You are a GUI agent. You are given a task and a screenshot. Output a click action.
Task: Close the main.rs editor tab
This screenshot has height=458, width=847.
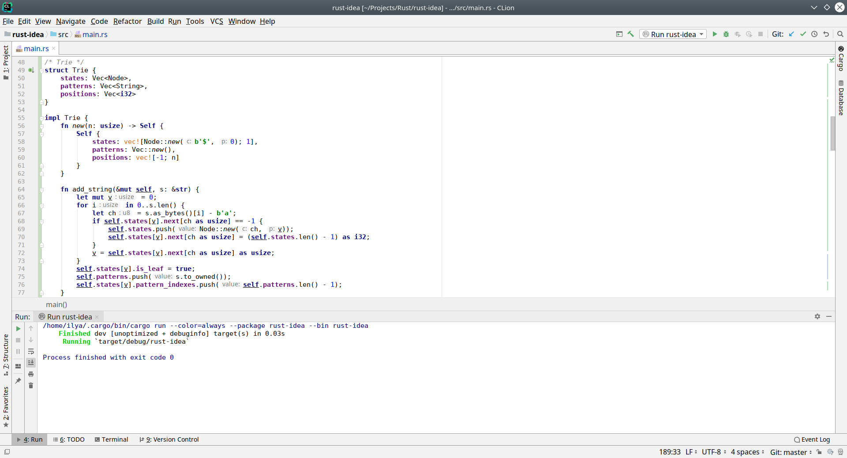coord(54,49)
